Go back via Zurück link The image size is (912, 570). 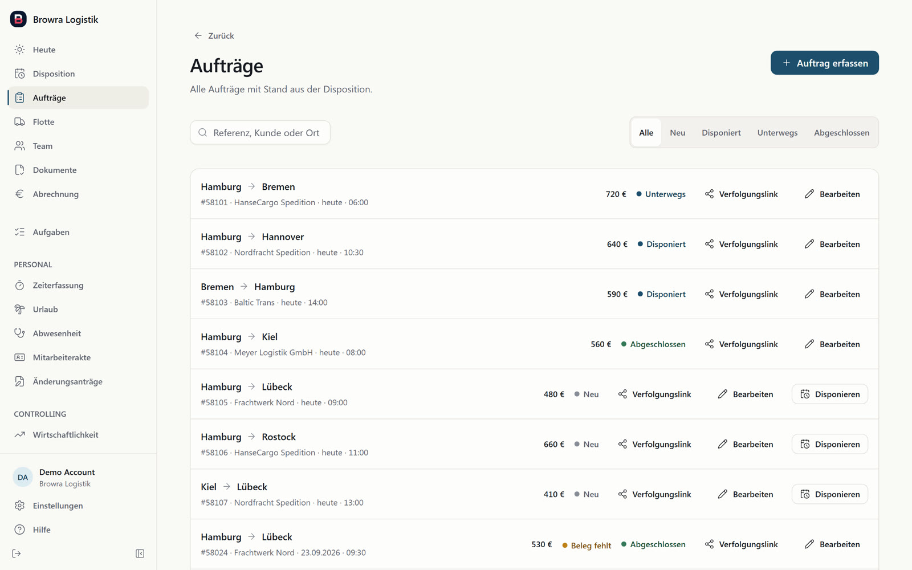pos(214,35)
